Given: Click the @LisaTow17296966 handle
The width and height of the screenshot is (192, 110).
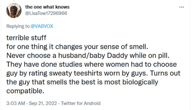Looking at the screenshot, I should (x=48, y=13).
